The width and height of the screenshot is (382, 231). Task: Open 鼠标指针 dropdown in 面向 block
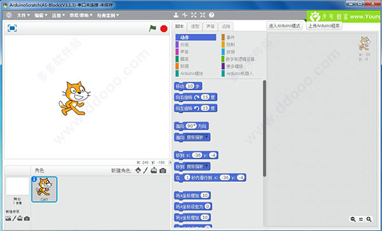(197, 137)
